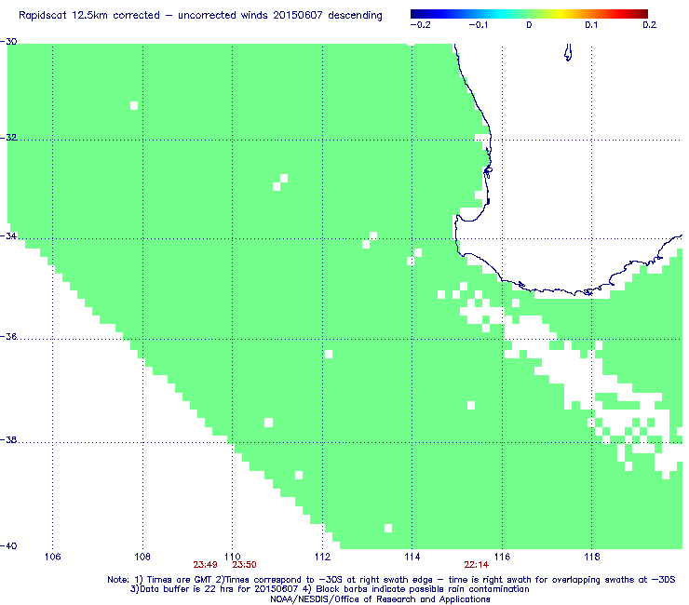Click the color scale bar
Image resolution: width=689 pixels, height=605 pixels.
tap(529, 14)
